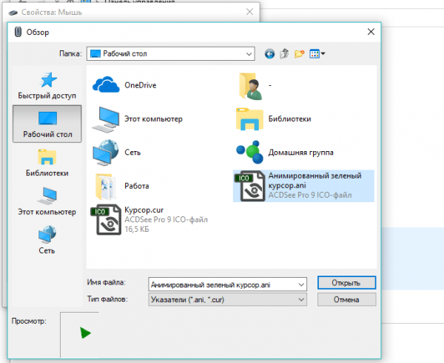
Task: Click the Открыть button
Action: (346, 283)
